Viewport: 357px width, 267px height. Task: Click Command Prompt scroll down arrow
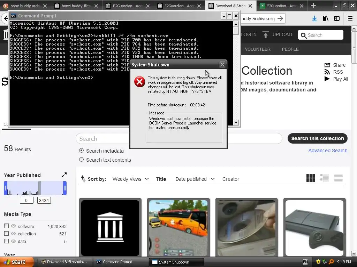tap(236, 123)
